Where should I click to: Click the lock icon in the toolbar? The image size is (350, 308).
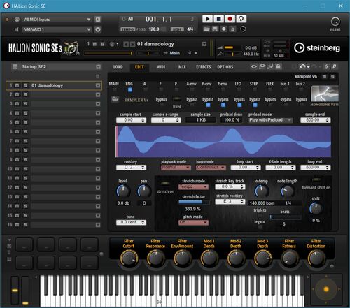[x=278, y=66]
